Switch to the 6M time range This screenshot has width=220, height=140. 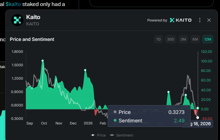coord(195,39)
